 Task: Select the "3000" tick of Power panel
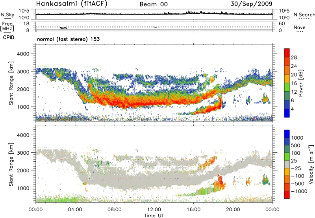[23, 72]
